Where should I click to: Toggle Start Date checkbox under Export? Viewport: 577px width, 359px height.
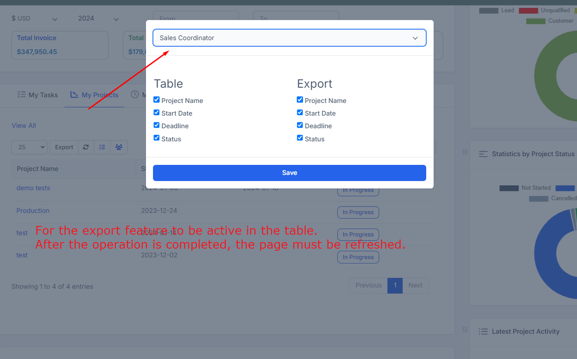pyautogui.click(x=300, y=113)
